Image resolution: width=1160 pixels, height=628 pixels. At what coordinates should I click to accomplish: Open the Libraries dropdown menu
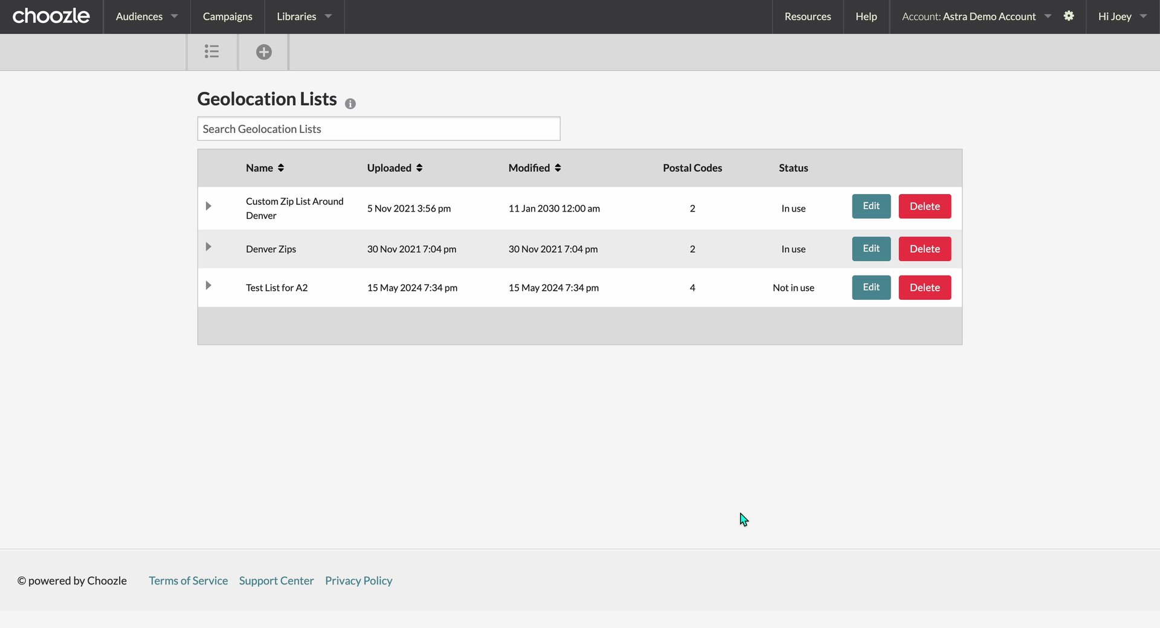(x=304, y=16)
